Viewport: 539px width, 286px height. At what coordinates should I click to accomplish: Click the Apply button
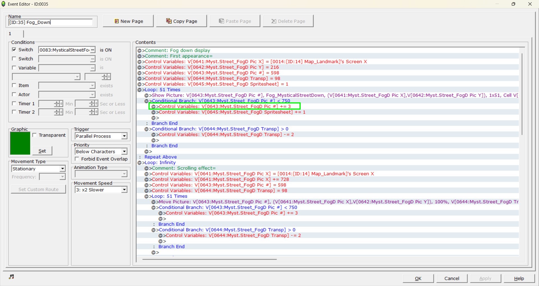pyautogui.click(x=486, y=278)
